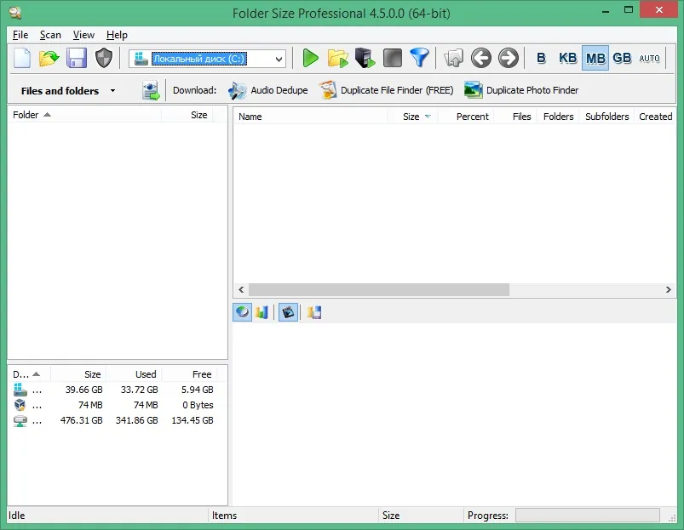The image size is (684, 530).
Task: Switch size units to AUTO
Action: pyautogui.click(x=650, y=59)
